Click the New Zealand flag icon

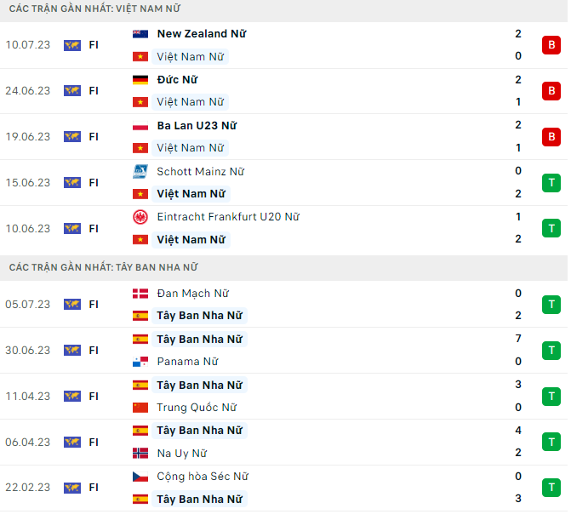click(x=140, y=34)
